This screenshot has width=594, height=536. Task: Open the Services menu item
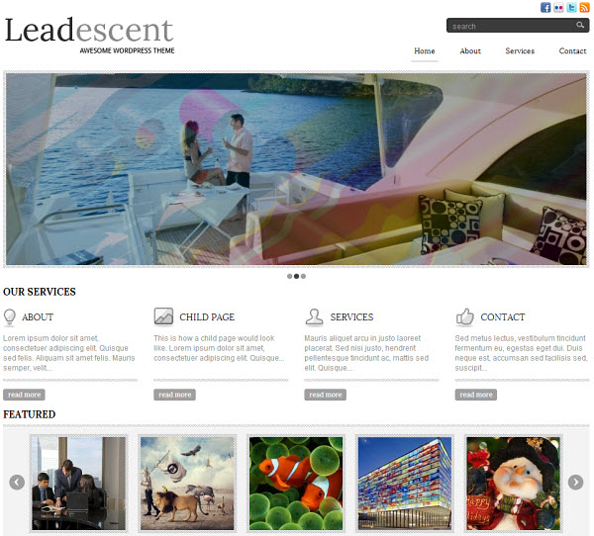pyautogui.click(x=520, y=51)
